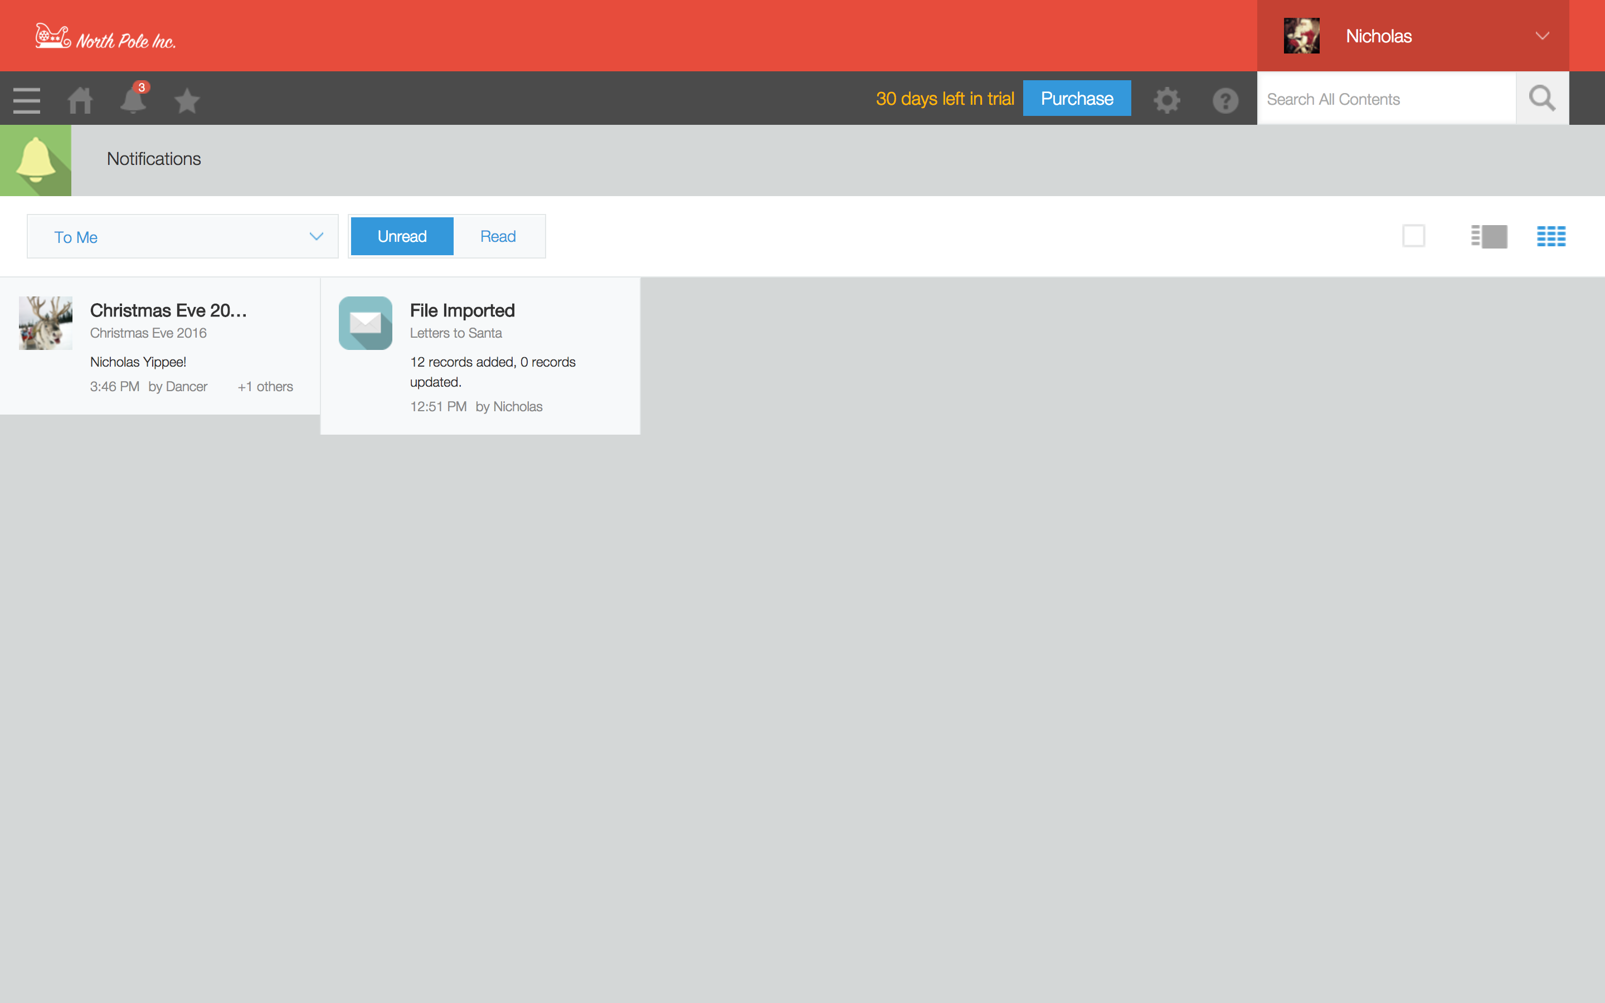The height and width of the screenshot is (1003, 1605).
Task: Open the favorites star icon
Action: click(187, 101)
